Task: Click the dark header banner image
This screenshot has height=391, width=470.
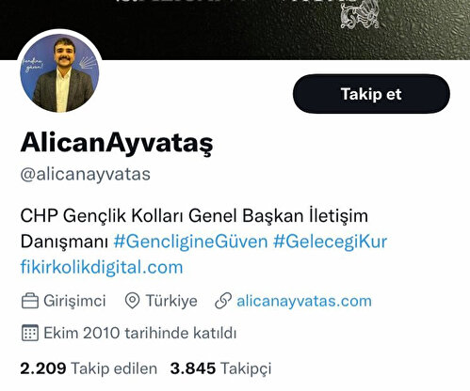Action: [x=235, y=30]
